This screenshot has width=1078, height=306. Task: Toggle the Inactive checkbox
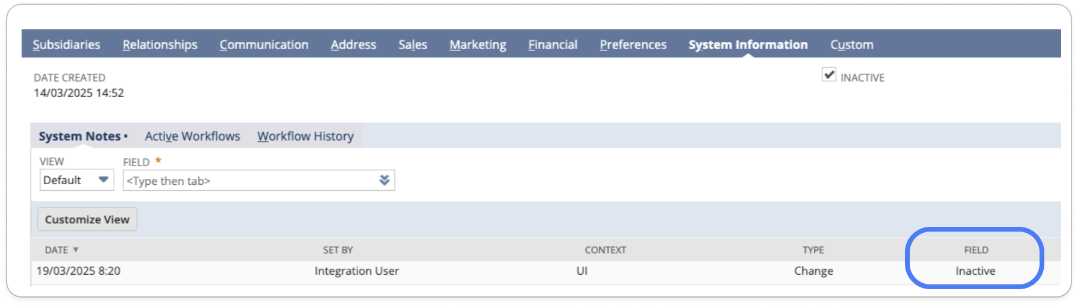tap(829, 75)
